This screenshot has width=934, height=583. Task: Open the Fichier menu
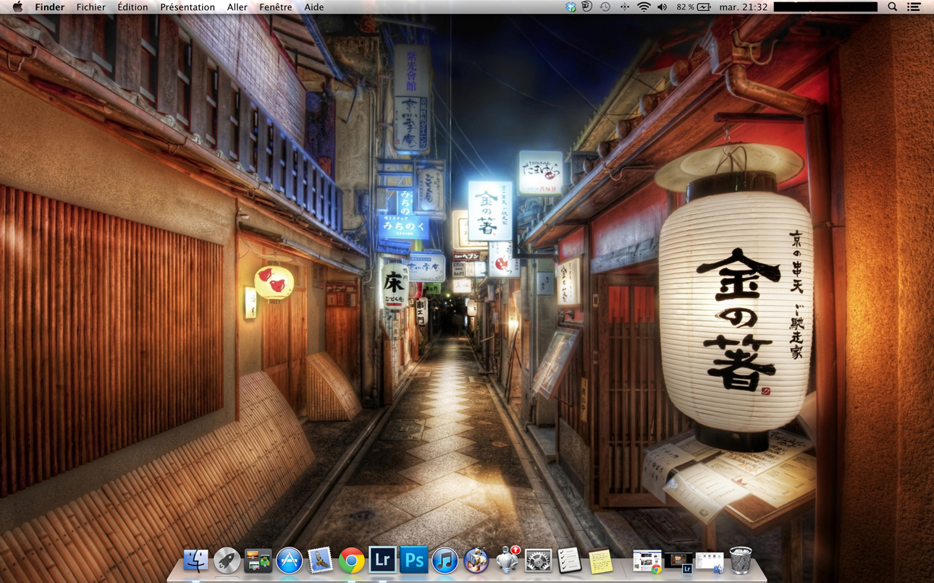tap(91, 7)
